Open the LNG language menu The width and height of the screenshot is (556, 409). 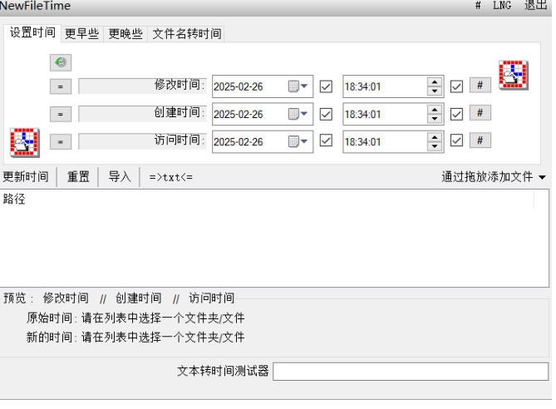502,6
